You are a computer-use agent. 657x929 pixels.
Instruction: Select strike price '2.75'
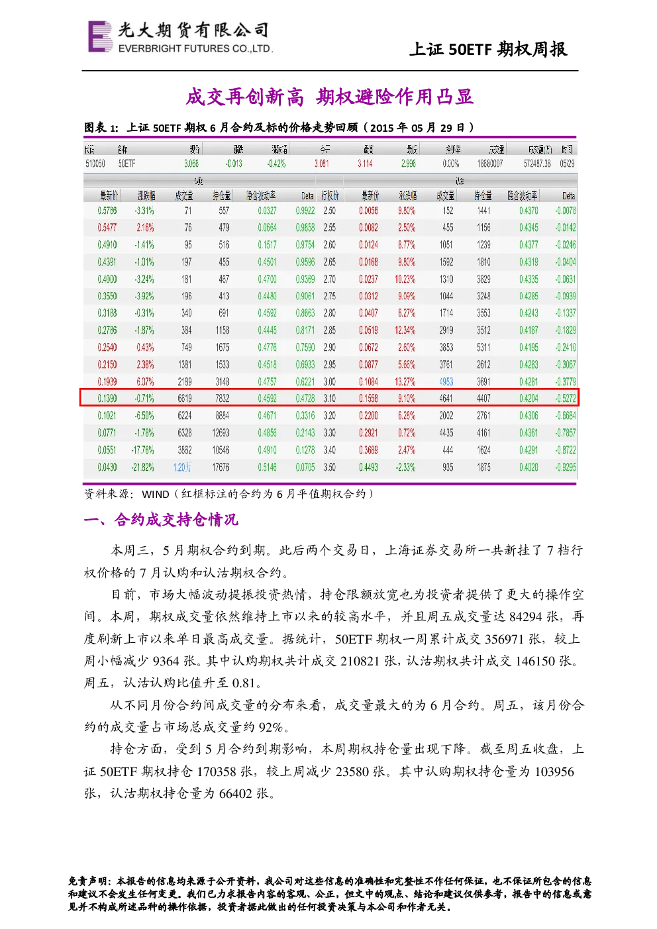tap(330, 296)
